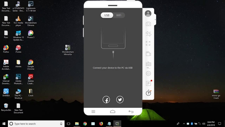225x127 pixels.
Task: Open the game keyboard icon
Action: [x=148, y=64]
